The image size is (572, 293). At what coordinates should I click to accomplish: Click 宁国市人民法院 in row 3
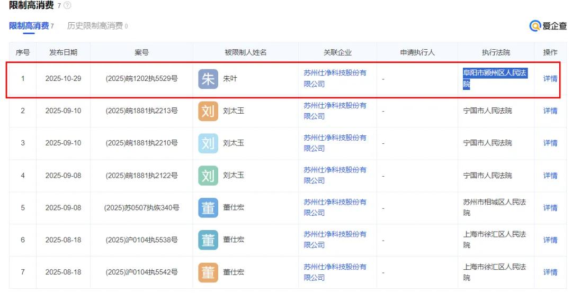coord(487,143)
